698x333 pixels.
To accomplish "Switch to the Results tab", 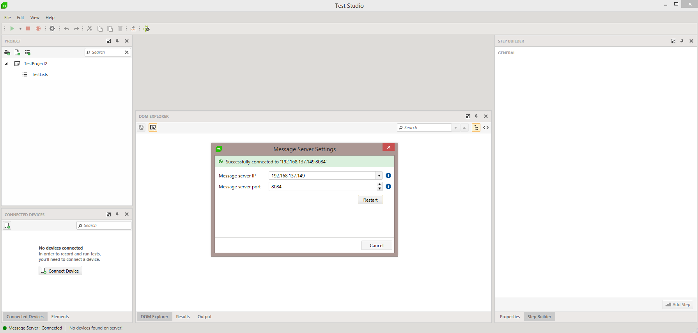I will [183, 317].
